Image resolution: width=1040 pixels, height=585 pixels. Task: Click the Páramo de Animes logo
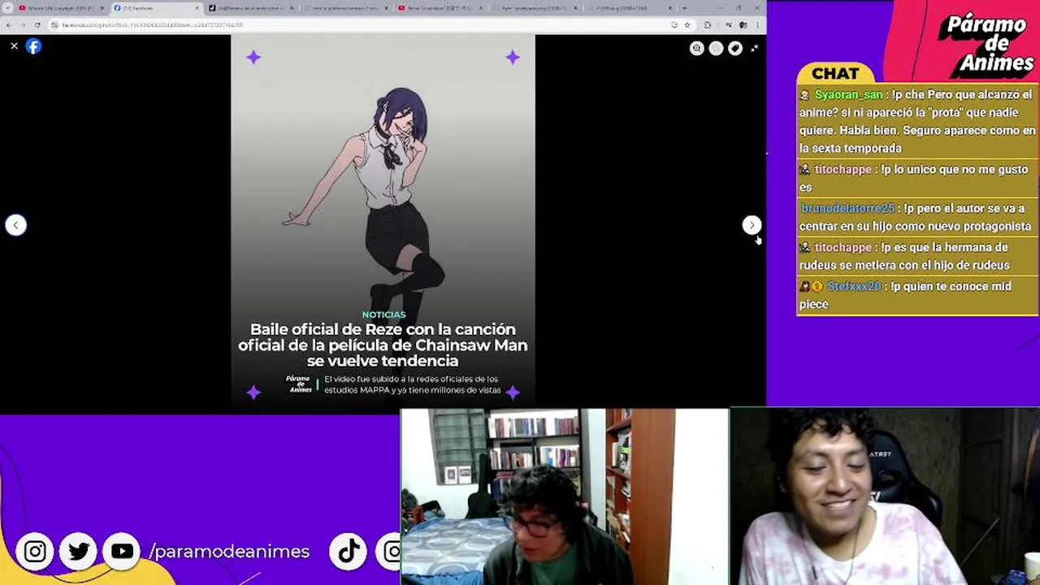pyautogui.click(x=986, y=42)
